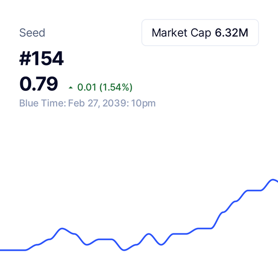Click the chart plateau after the first dip
The height and width of the screenshot is (278, 278).
click(105, 239)
